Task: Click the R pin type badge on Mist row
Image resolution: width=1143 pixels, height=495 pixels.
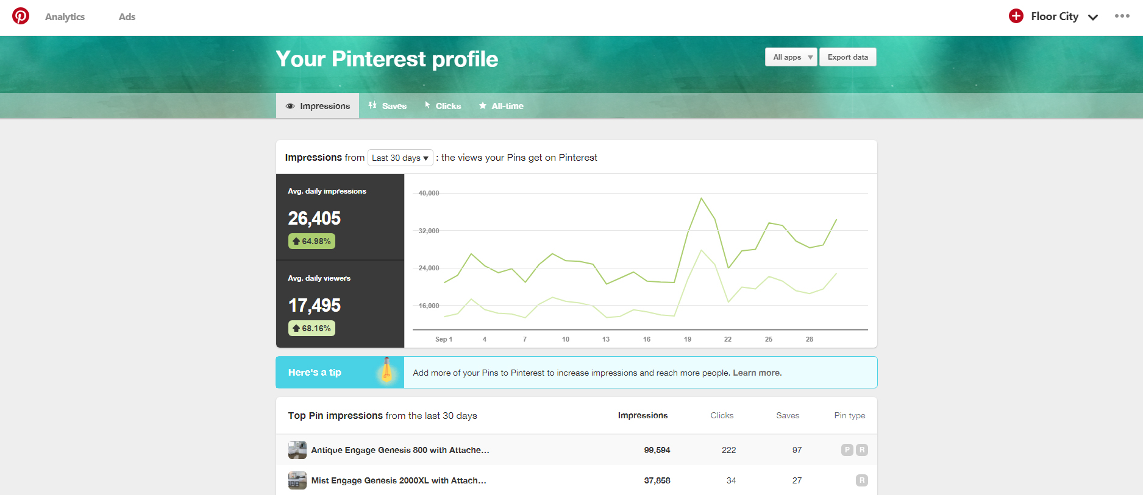Action: (862, 480)
